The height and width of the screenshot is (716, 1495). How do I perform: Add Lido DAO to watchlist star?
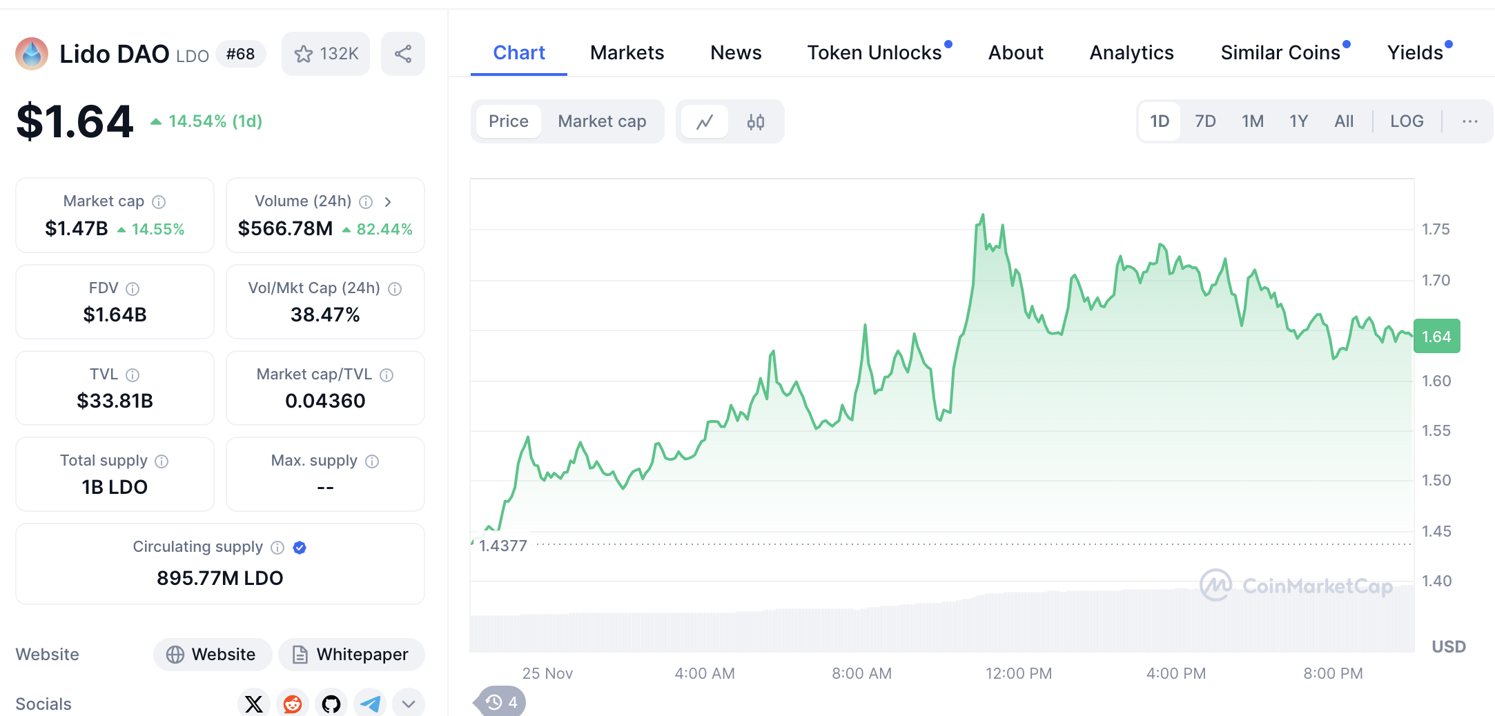coord(326,54)
